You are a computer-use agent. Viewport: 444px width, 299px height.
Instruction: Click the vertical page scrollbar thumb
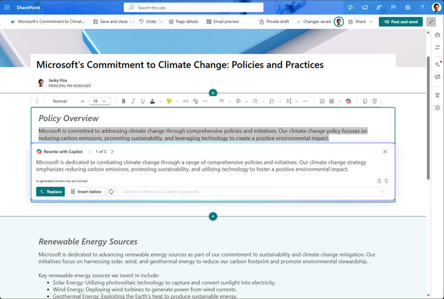click(x=428, y=117)
